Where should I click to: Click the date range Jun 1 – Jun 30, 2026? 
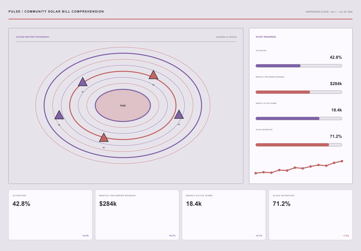[341, 12]
